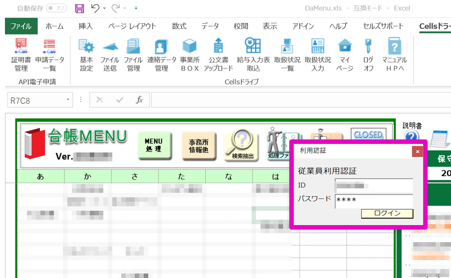Viewport: 451px width, 278px height.
Task: Click the ログイン button
Action: point(387,213)
